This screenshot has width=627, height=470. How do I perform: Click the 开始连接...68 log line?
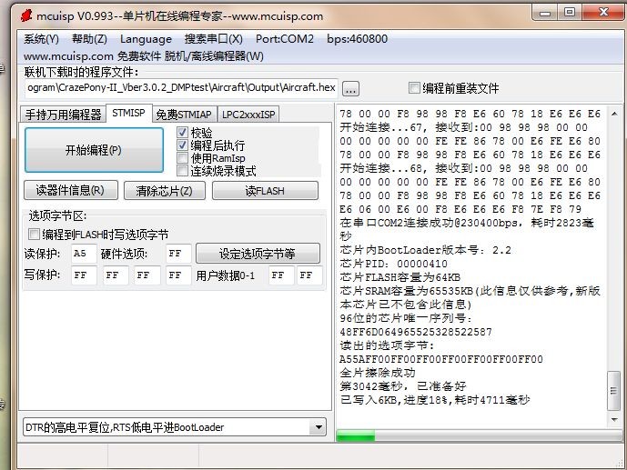464,168
